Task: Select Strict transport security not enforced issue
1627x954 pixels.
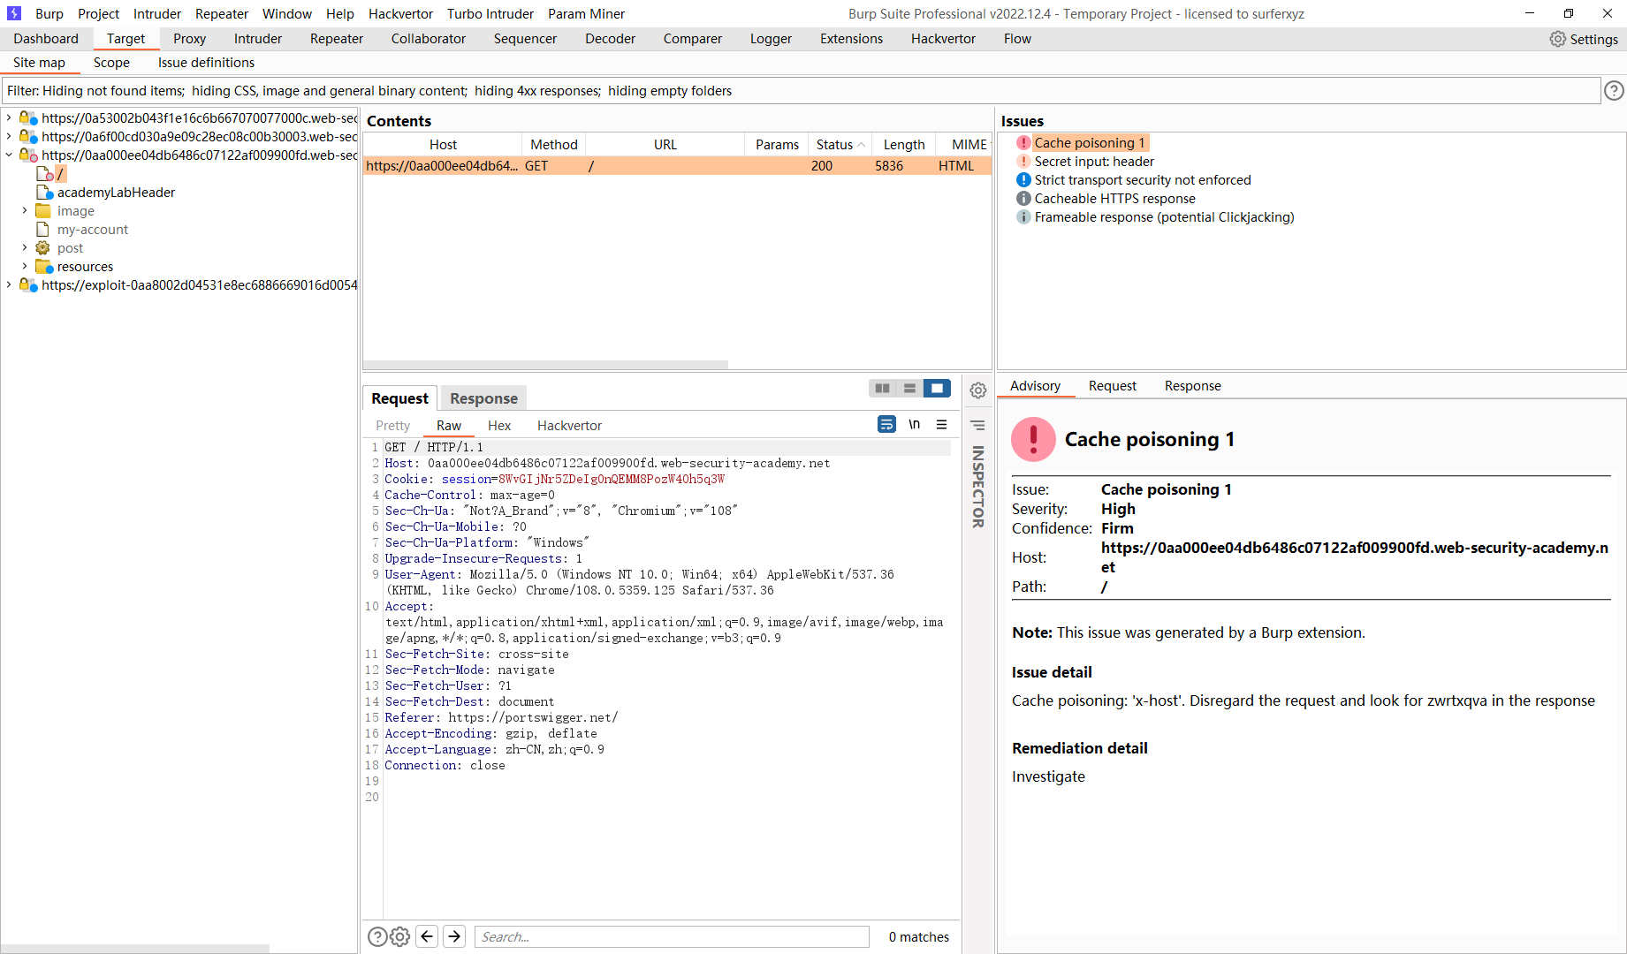Action: click(x=1143, y=179)
